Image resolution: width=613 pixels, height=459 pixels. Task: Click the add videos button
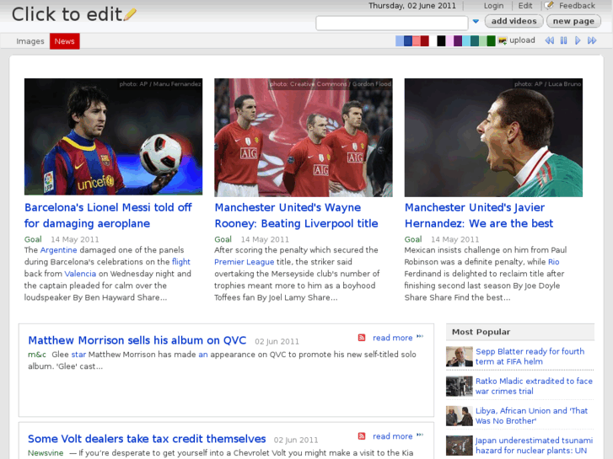coord(514,21)
